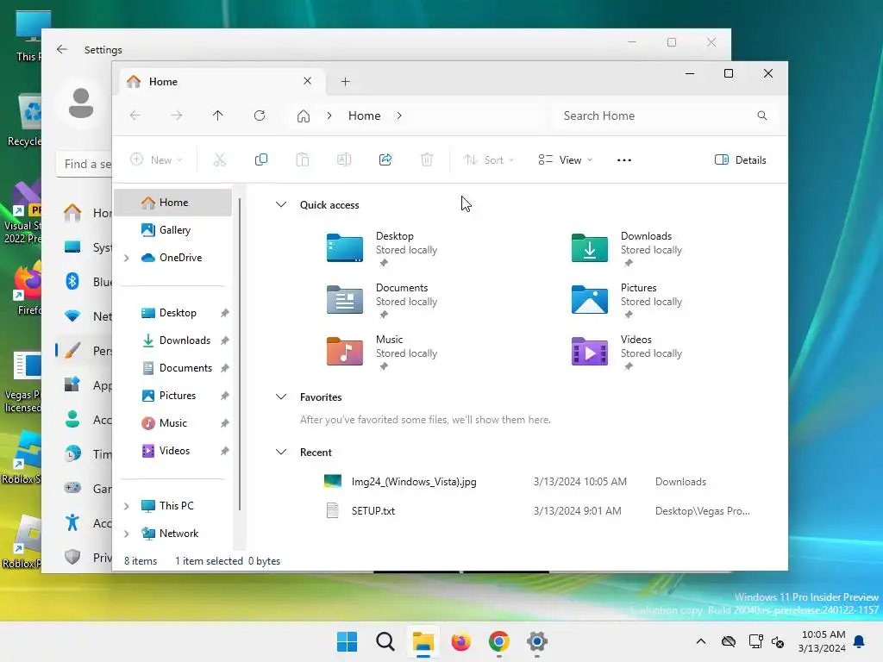
Task: Click Find a setting box in Settings
Action: coord(84,164)
